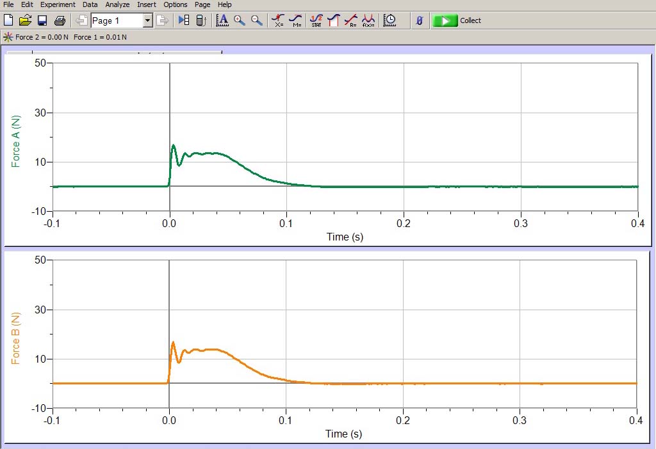Click the Zoom Out magnifier icon
The height and width of the screenshot is (449, 656).
257,20
